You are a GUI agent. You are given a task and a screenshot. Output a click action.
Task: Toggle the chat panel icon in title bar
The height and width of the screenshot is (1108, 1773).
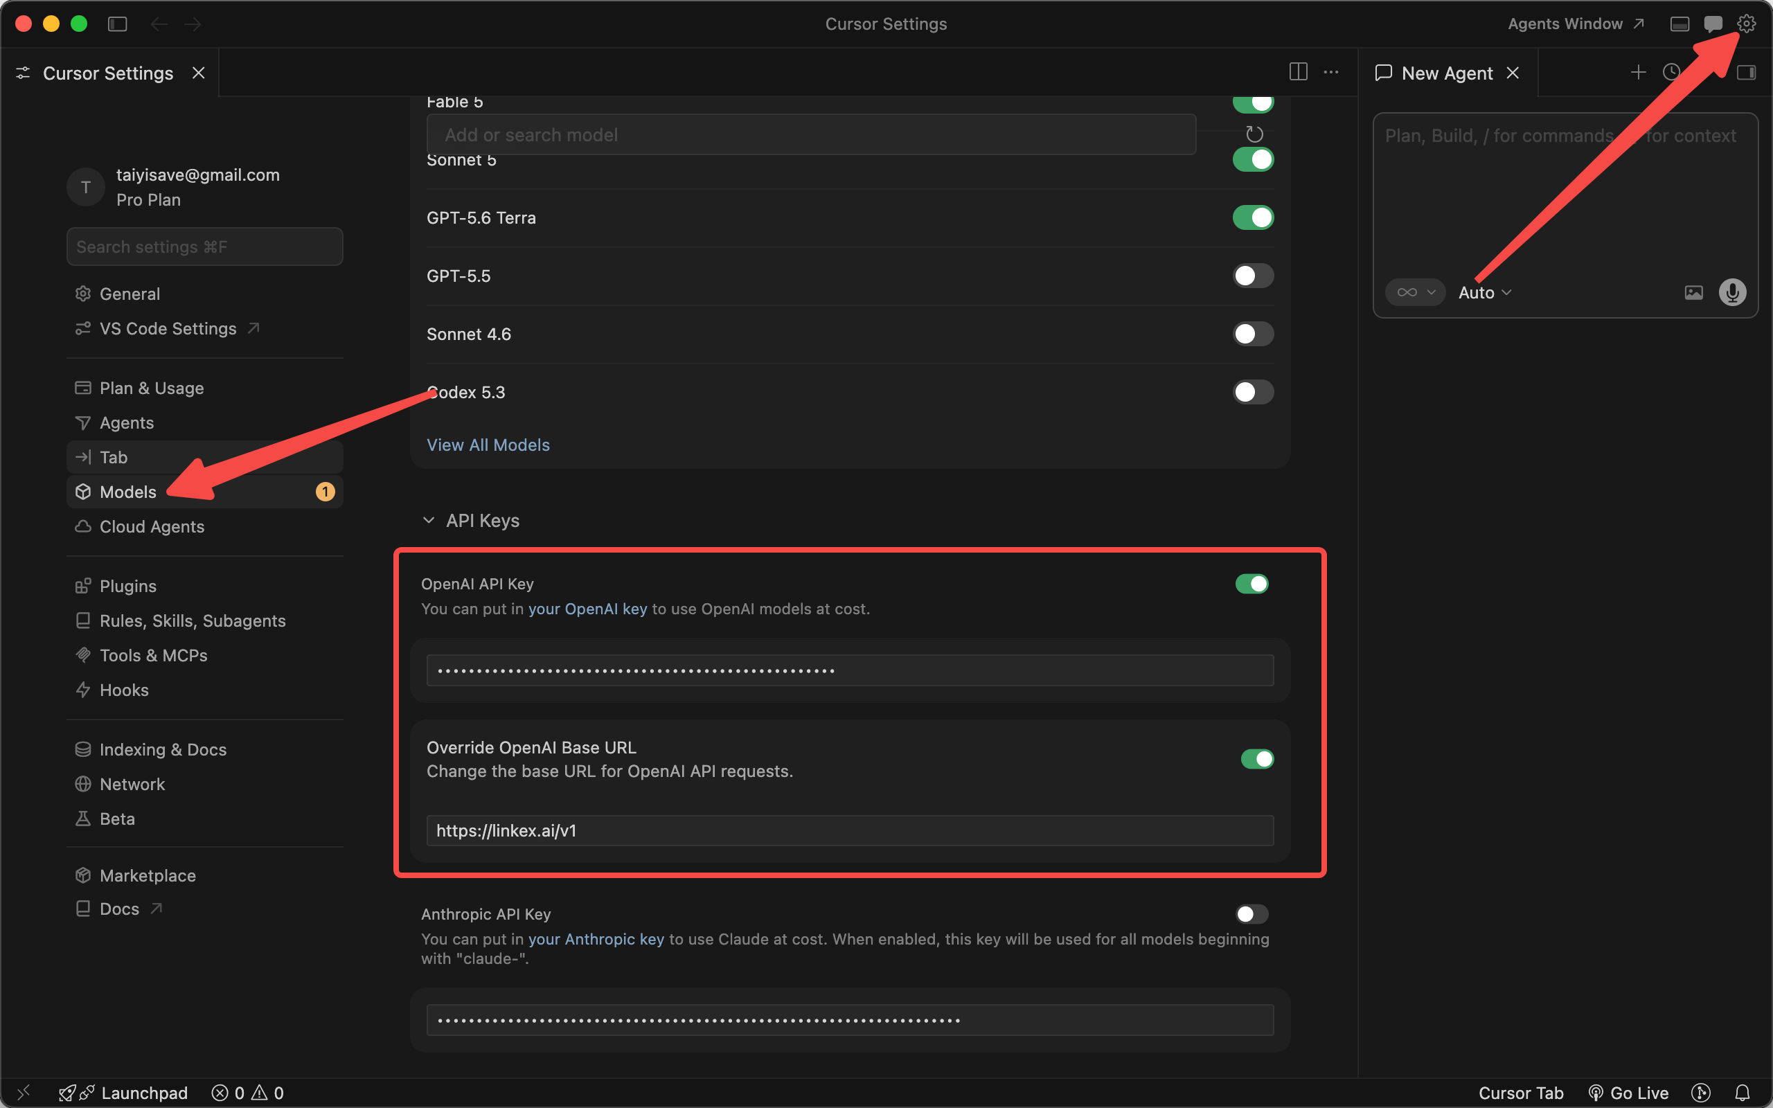pyautogui.click(x=1713, y=24)
